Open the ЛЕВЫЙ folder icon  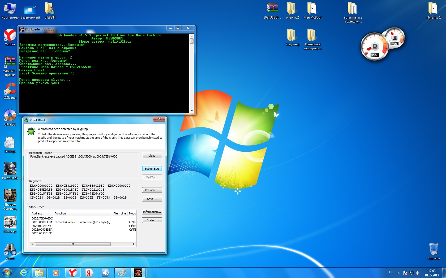(50, 11)
